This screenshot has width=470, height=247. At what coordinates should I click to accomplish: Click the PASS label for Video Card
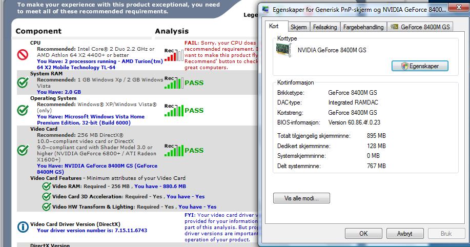(194, 150)
